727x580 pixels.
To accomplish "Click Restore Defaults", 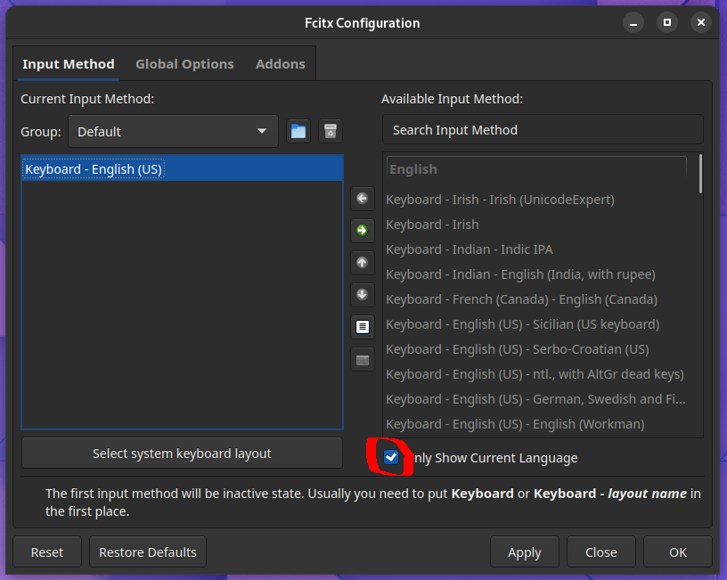I will point(148,552).
